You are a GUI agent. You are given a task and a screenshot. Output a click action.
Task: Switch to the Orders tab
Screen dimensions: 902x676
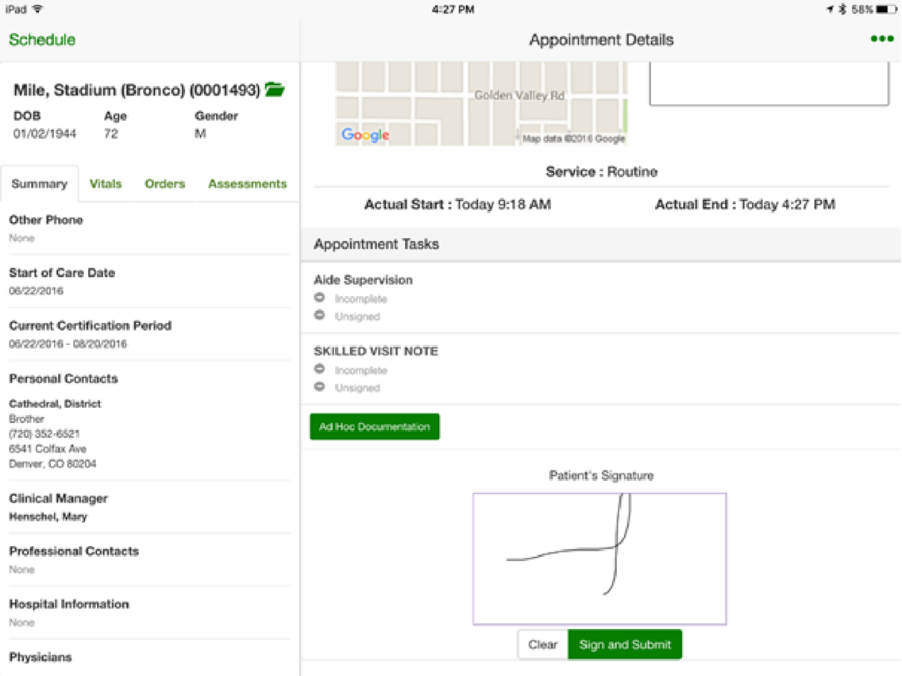[164, 183]
